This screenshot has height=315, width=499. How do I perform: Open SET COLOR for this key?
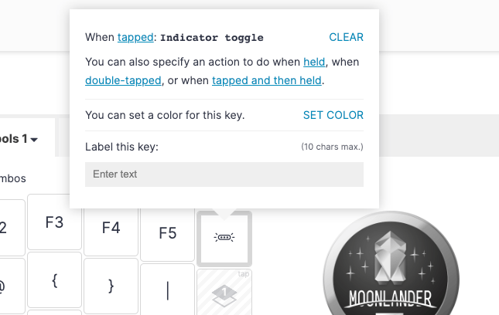(x=333, y=115)
